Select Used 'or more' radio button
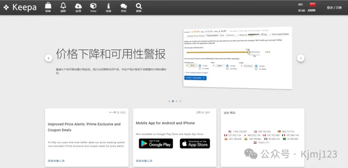This screenshot has width=348, height=168. tap(256, 69)
